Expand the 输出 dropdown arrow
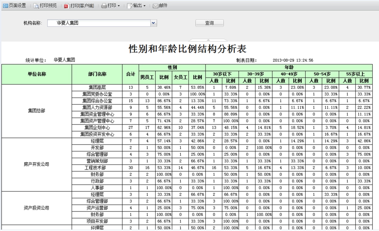 (x=145, y=6)
